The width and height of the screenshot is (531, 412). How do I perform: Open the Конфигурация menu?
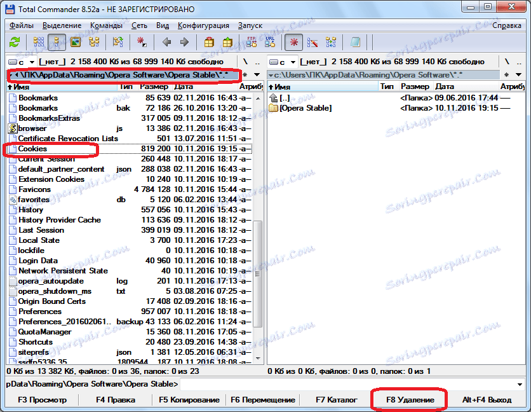(203, 25)
